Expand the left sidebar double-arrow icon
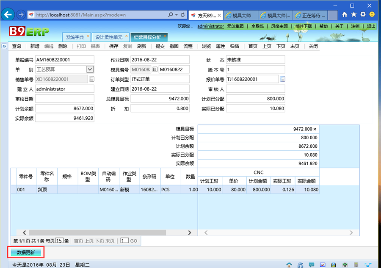This screenshot has height=268, width=381. point(4,46)
